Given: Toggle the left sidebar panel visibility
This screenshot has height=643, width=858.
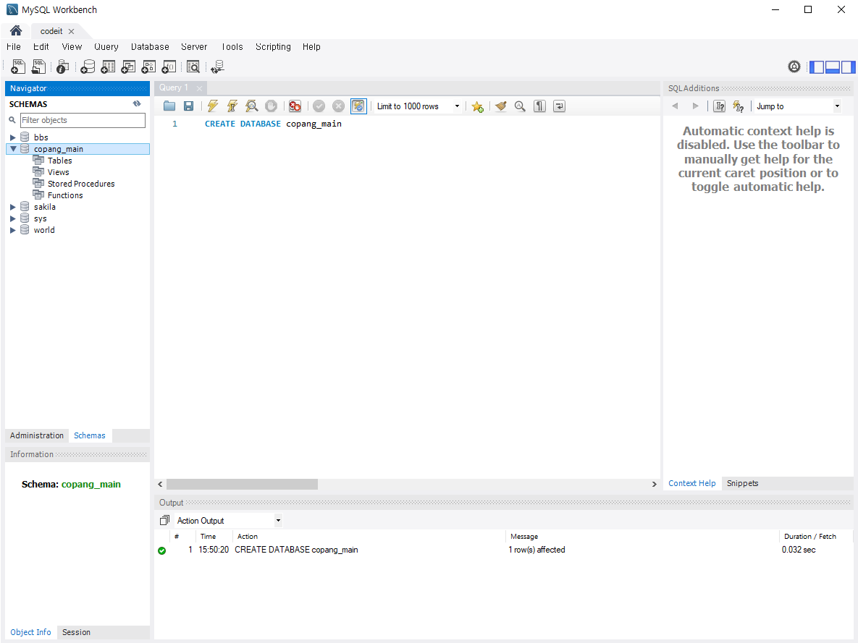Looking at the screenshot, I should [x=817, y=67].
